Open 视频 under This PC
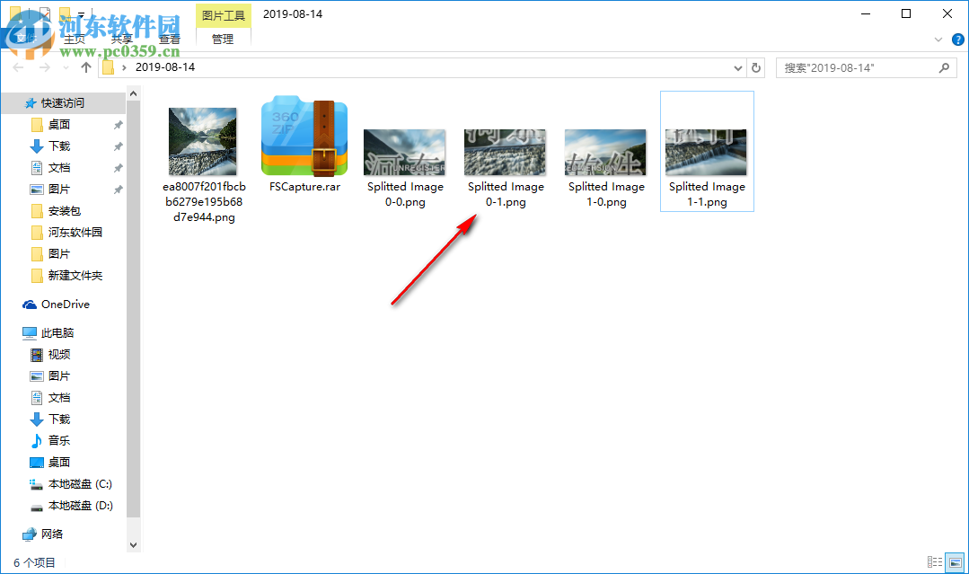The width and height of the screenshot is (969, 574). click(59, 355)
